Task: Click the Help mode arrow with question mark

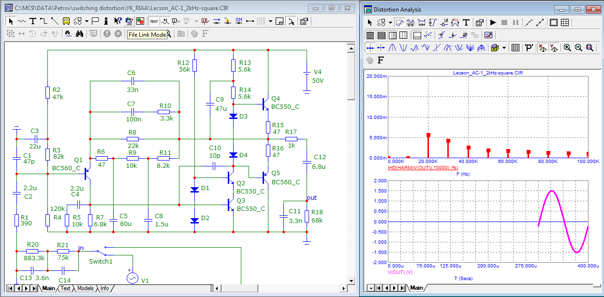Action: pos(118,21)
